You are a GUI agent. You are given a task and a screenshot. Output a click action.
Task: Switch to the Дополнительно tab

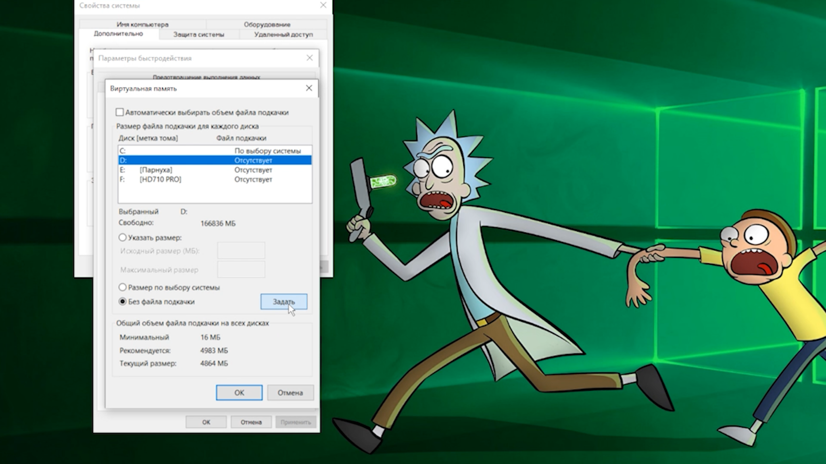coord(119,34)
